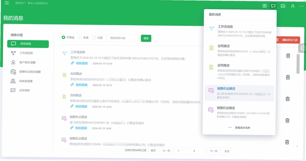Screen dimensions: 306x161
Task: Click the green 搜索 button
Action: click(146, 39)
